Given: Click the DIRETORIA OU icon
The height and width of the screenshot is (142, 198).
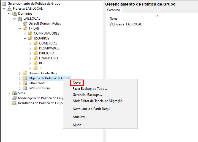Looking at the screenshot, I should coord(36,53).
